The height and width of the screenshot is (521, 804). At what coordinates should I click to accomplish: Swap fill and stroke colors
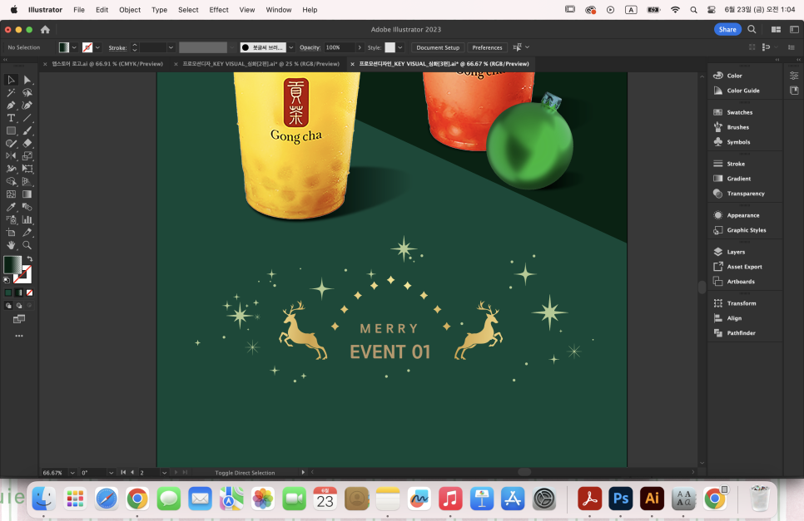(30, 259)
